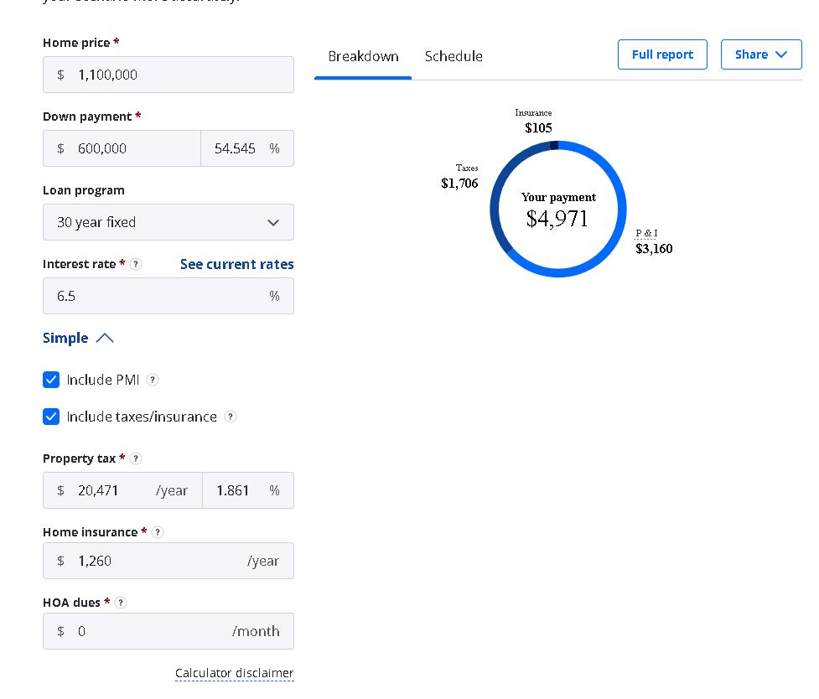The width and height of the screenshot is (819, 699).
Task: Click the Full report button
Action: pyautogui.click(x=662, y=54)
